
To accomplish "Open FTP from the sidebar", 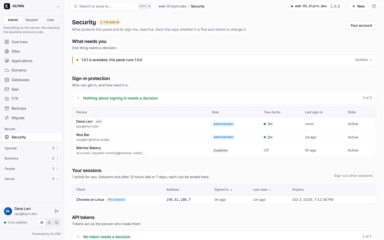I will point(32,99).
